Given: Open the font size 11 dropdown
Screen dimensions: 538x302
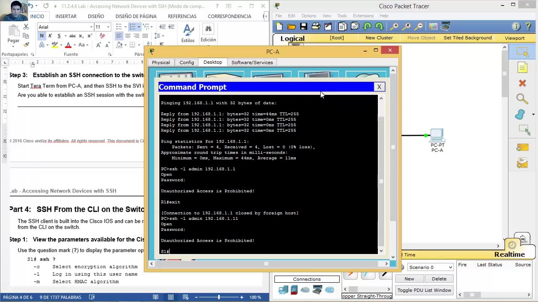Looking at the screenshot, I should coord(108,27).
